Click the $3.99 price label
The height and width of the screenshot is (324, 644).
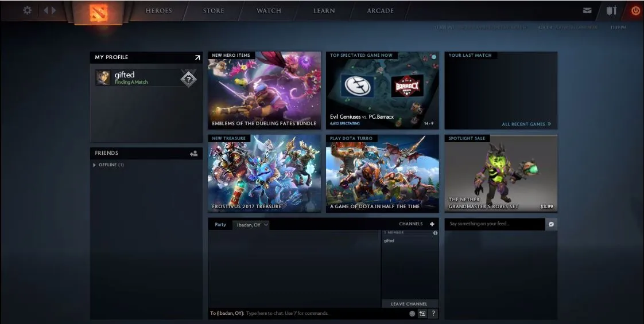pos(546,206)
